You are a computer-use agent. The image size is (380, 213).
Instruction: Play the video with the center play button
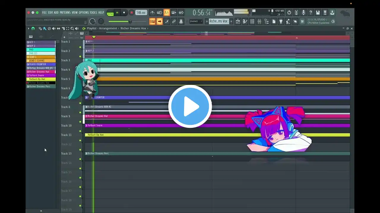190,106
